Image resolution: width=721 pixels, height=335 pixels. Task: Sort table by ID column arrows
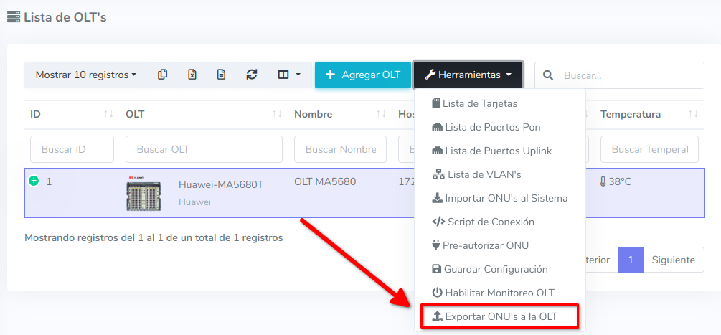[108, 114]
